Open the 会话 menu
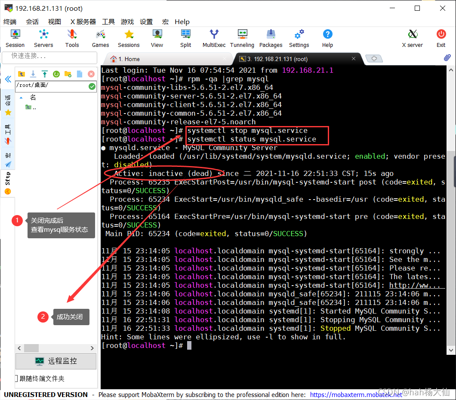Viewport: 456px width, 400px height. [32, 22]
